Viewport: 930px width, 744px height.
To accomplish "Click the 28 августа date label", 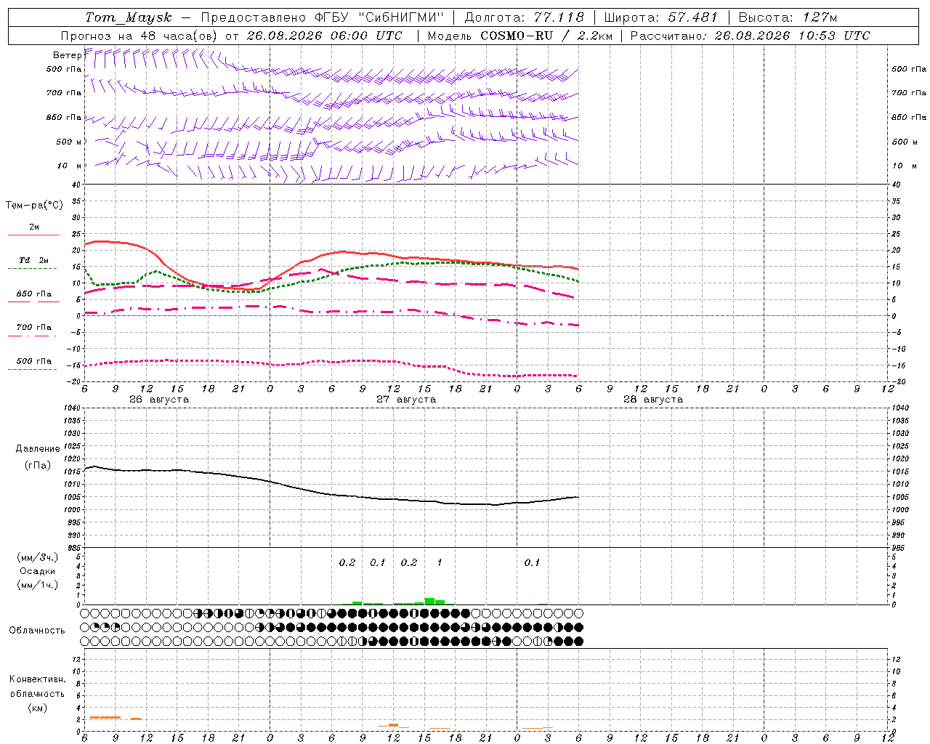I will (x=653, y=400).
